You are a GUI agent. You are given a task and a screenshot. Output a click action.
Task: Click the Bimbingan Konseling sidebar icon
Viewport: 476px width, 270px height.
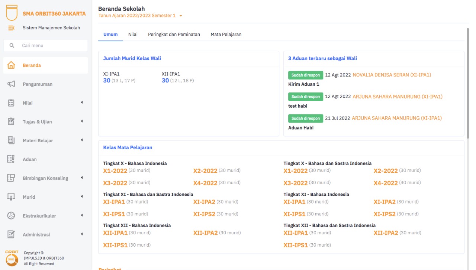tap(11, 178)
